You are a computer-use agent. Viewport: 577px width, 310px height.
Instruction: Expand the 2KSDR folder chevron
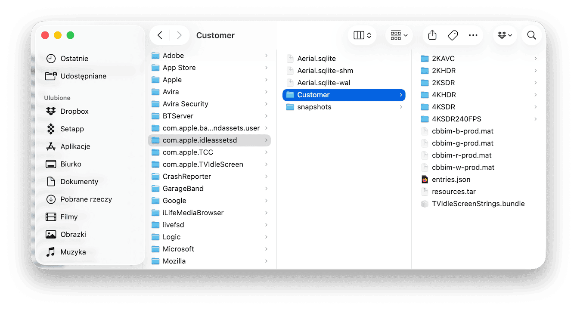(x=536, y=83)
